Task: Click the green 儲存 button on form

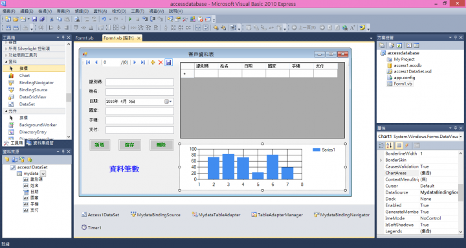Action: coord(129,145)
